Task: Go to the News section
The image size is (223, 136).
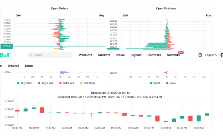Action: 121,55
